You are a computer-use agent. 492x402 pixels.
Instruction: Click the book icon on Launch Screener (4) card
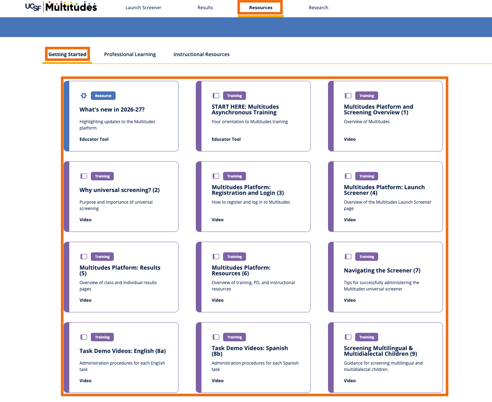coord(348,176)
